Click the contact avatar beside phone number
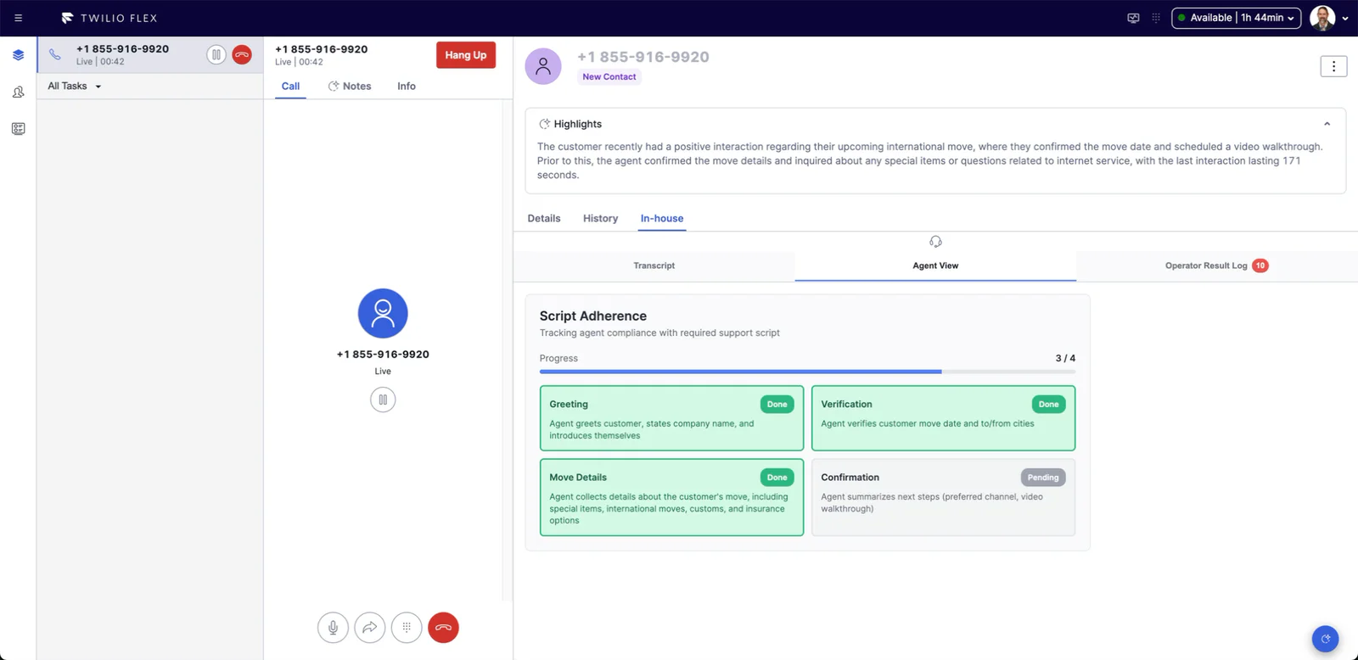Image resolution: width=1358 pixels, height=660 pixels. pyautogui.click(x=543, y=66)
